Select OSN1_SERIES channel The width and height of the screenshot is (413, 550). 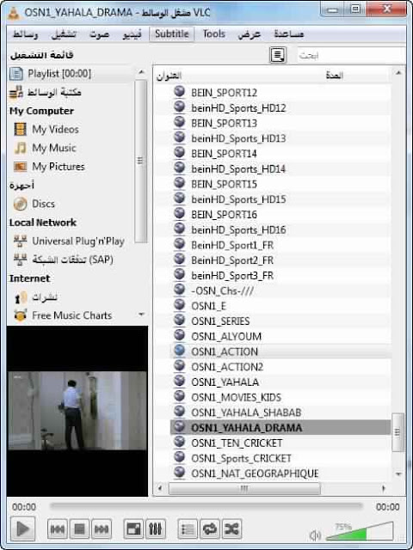(x=220, y=321)
